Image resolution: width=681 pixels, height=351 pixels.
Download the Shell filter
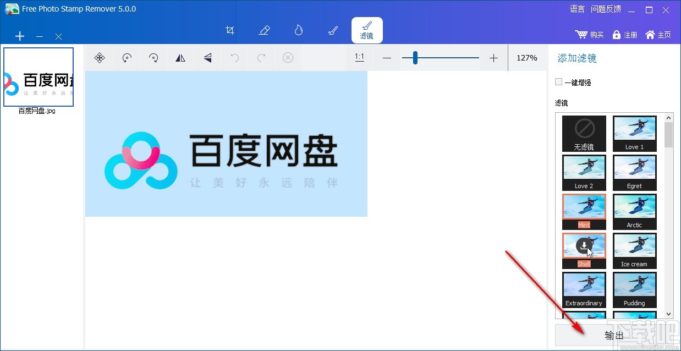(584, 246)
